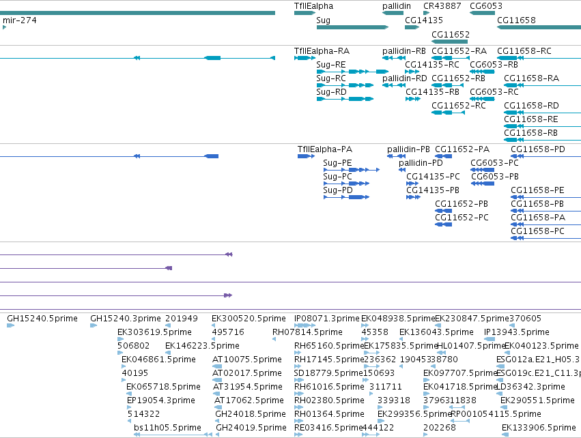Select CG14135-PB protein feature

point(414,197)
